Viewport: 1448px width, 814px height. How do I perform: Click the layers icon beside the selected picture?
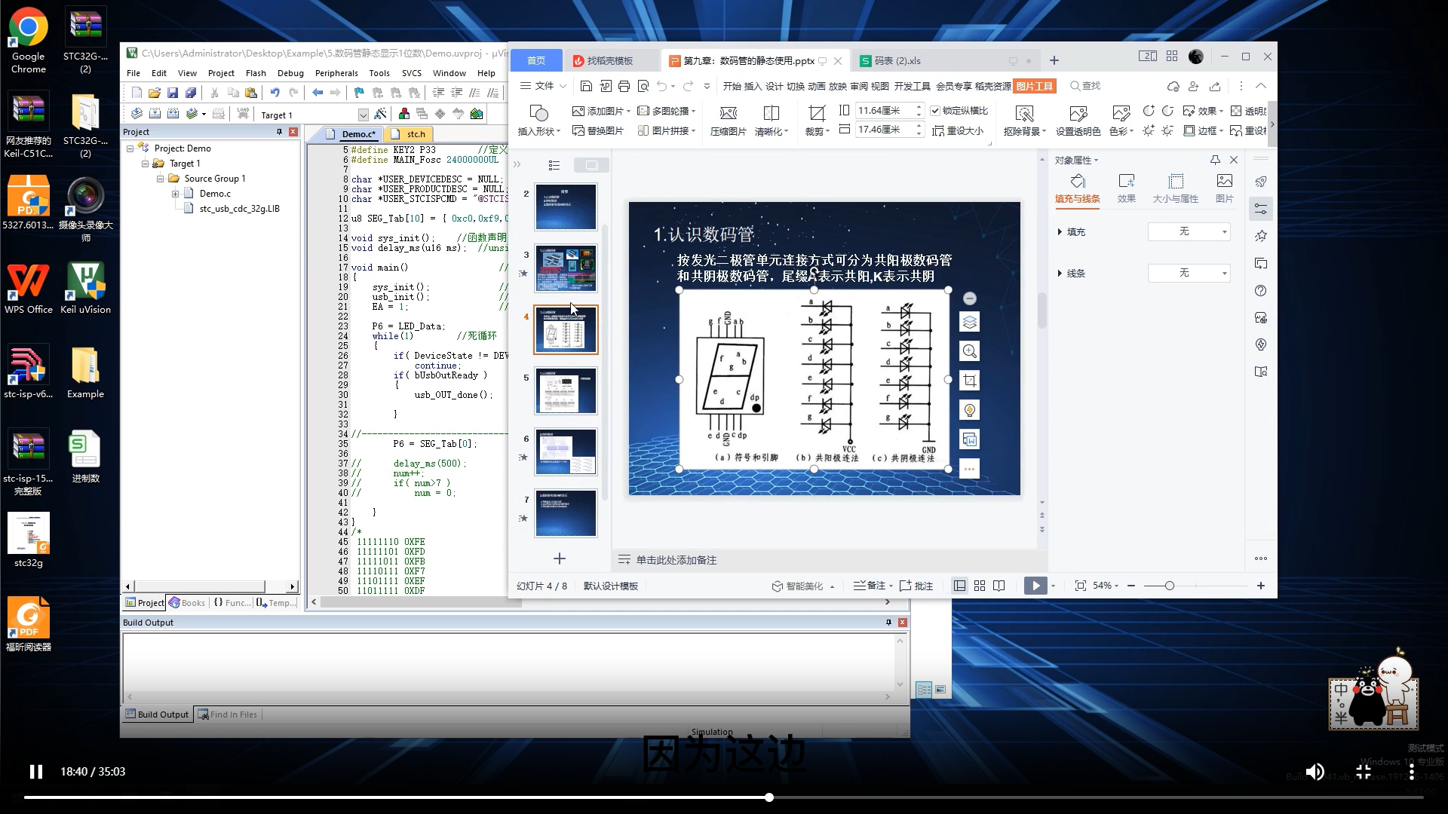(x=970, y=322)
